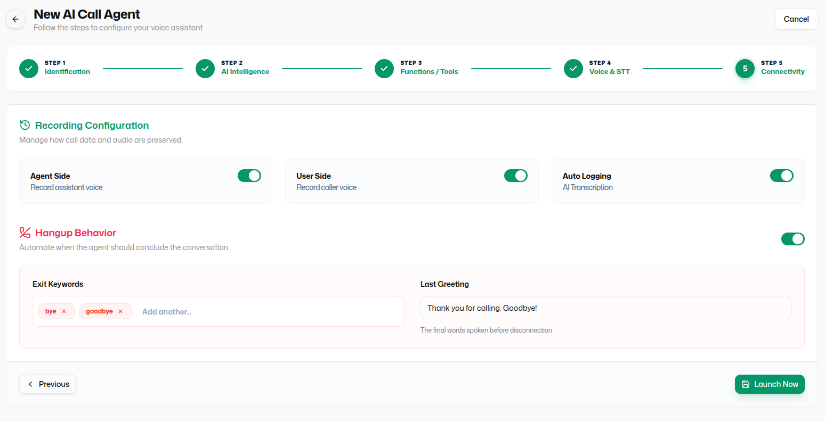Remove the "bye" keyword tag
Viewport: 825px width, 422px height.
(x=64, y=311)
